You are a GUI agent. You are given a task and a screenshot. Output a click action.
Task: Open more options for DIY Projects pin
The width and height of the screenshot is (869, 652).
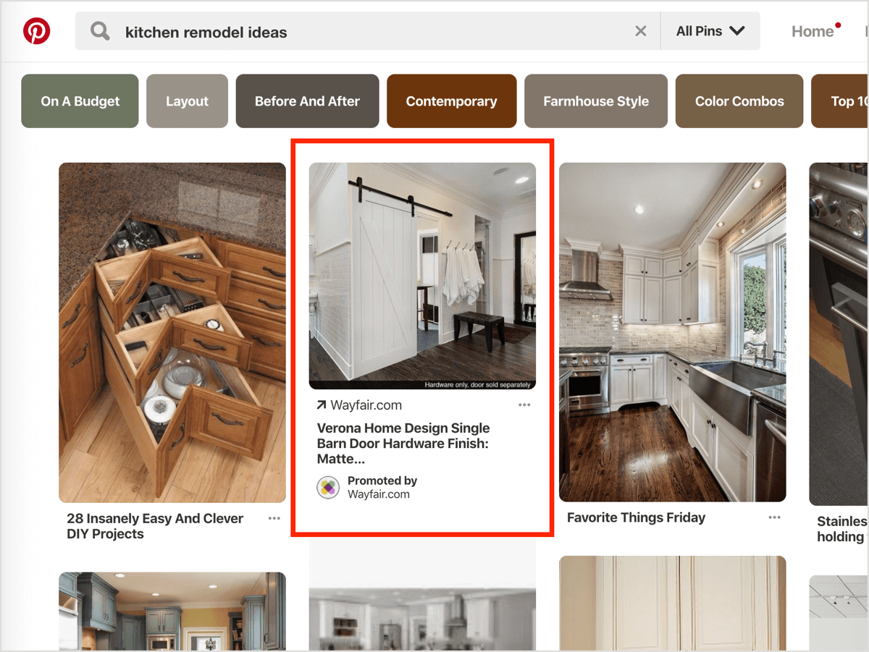click(x=274, y=518)
